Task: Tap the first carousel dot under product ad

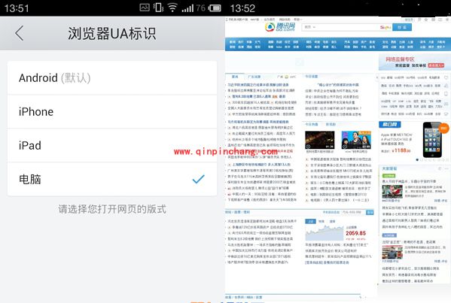Action: coord(417,160)
